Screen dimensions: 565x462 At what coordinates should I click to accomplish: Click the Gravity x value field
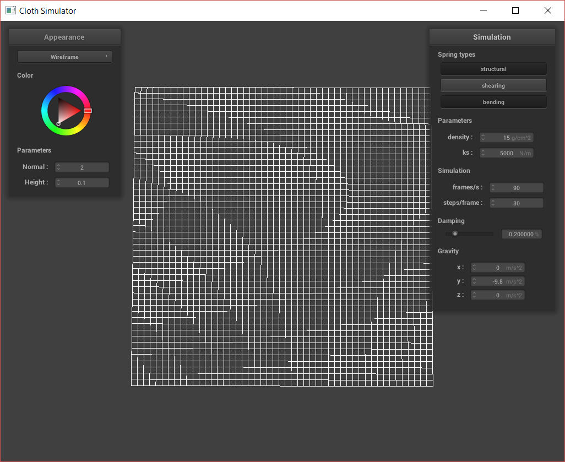point(498,268)
